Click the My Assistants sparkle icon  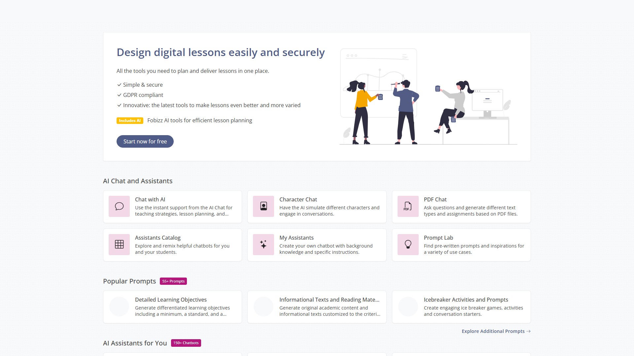point(264,245)
